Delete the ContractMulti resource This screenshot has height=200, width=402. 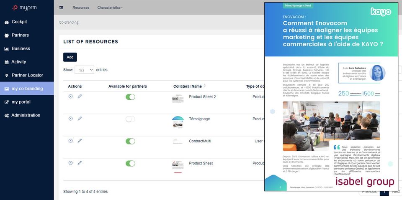tap(70, 141)
